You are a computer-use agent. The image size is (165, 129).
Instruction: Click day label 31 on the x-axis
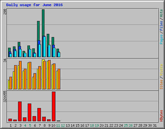155,125
